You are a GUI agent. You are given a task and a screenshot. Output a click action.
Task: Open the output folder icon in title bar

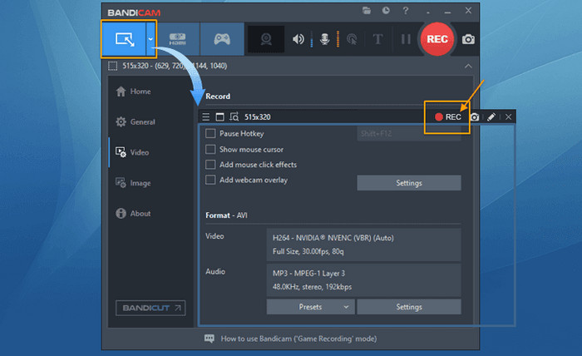[x=367, y=11]
